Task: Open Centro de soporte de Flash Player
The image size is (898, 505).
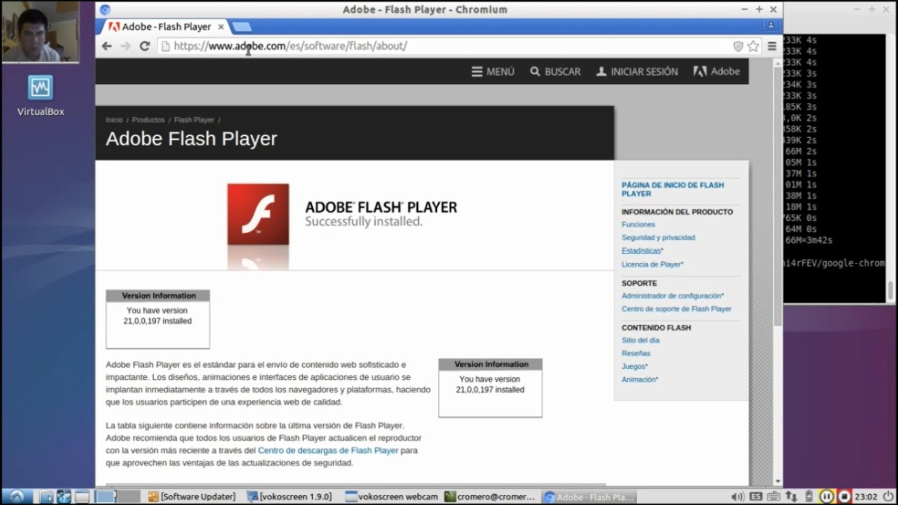Action: click(676, 309)
